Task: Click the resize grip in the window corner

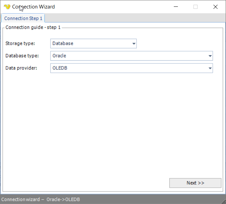Action: click(223, 201)
